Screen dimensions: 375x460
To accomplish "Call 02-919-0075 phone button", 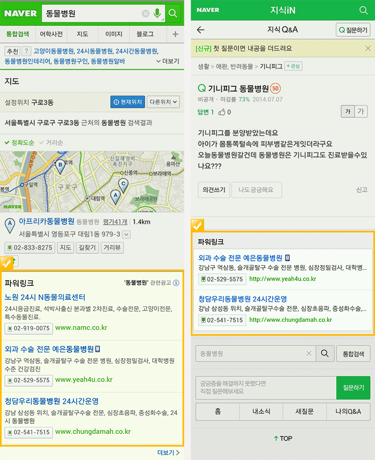I will [29, 329].
